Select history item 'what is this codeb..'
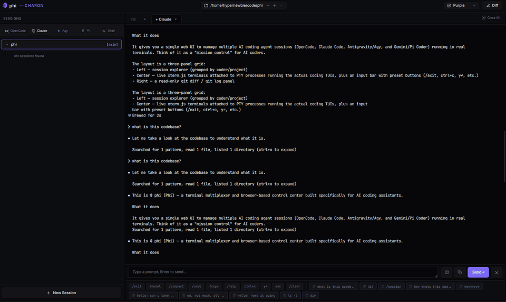The width and height of the screenshot is (506, 302). pos(333,286)
